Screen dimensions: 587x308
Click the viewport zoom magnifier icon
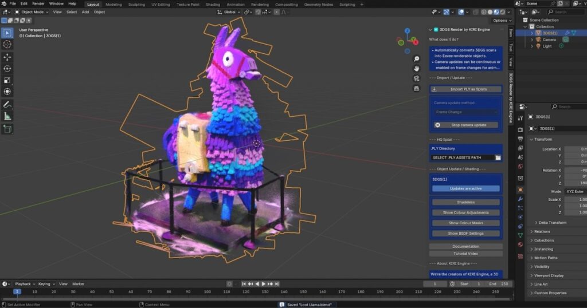416,59
